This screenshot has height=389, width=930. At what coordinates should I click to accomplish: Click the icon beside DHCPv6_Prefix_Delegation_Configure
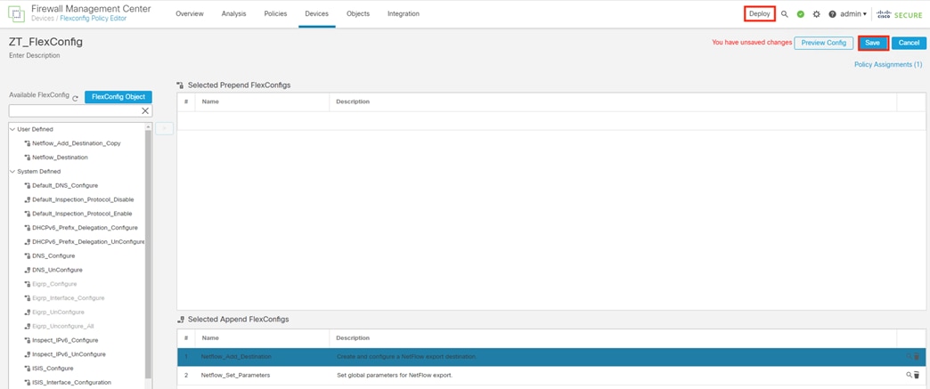[28, 228]
